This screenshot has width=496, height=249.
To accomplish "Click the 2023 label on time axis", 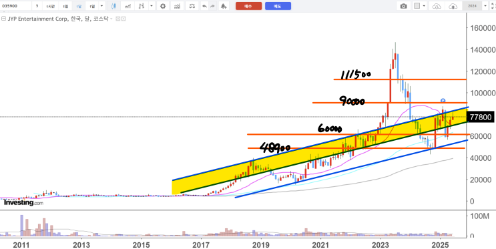I will 381,245.
